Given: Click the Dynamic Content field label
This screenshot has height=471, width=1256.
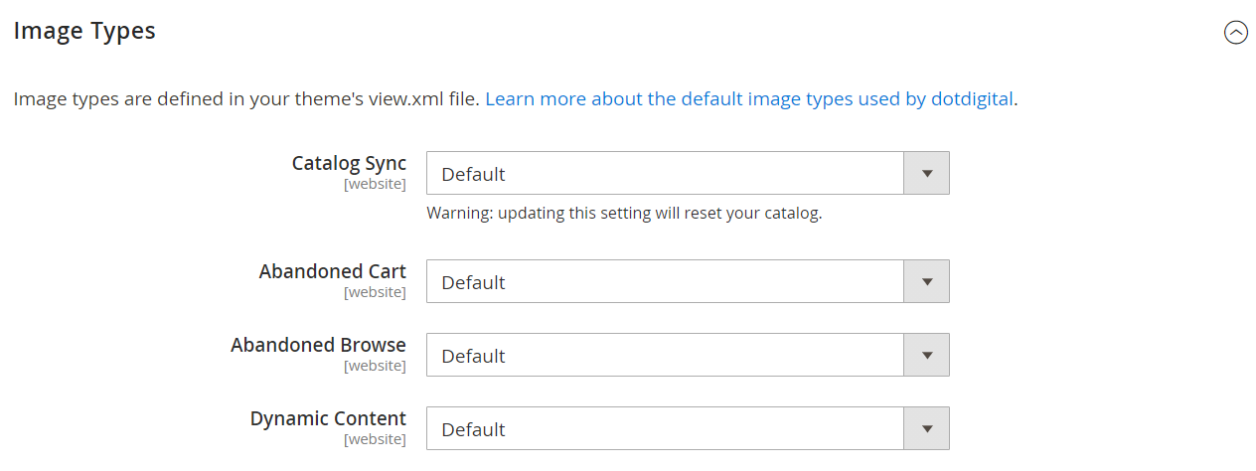Looking at the screenshot, I should coord(328,418).
